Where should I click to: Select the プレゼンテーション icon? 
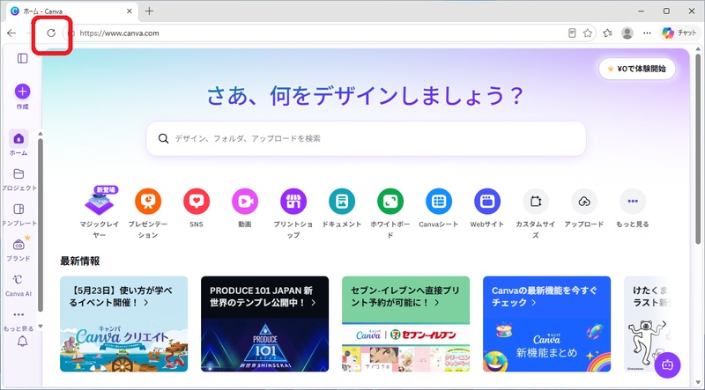148,202
